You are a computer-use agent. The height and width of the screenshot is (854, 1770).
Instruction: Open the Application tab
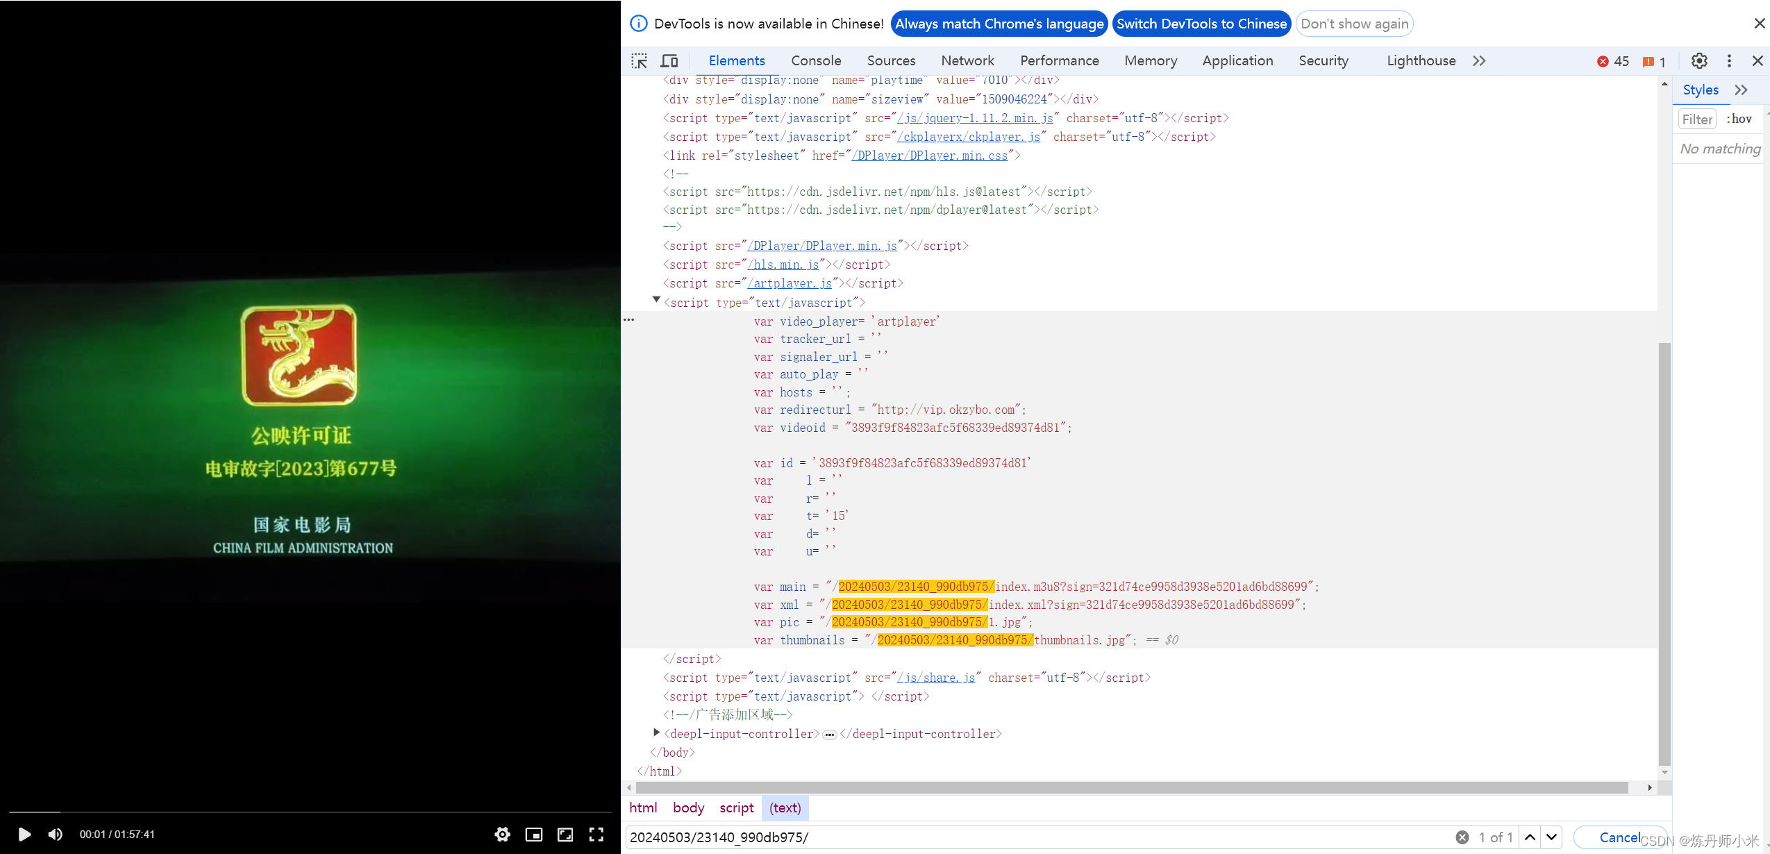1237,61
